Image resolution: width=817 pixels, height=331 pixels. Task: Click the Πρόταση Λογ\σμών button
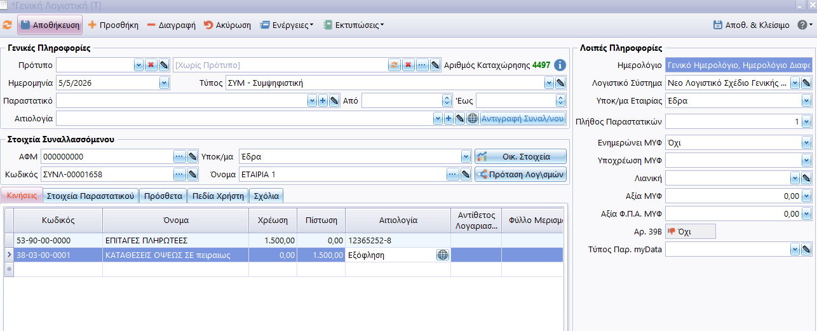click(x=520, y=174)
